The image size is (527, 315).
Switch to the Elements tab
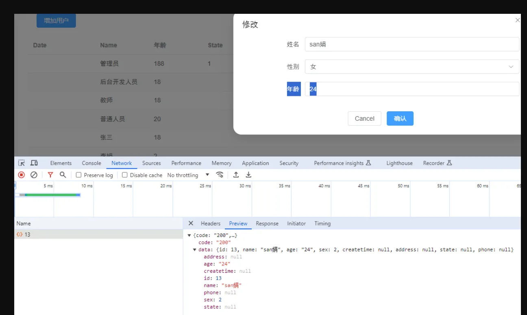61,163
